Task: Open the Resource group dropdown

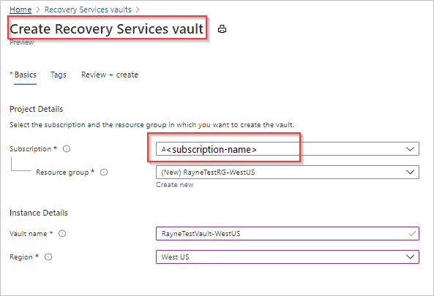Action: [x=288, y=172]
